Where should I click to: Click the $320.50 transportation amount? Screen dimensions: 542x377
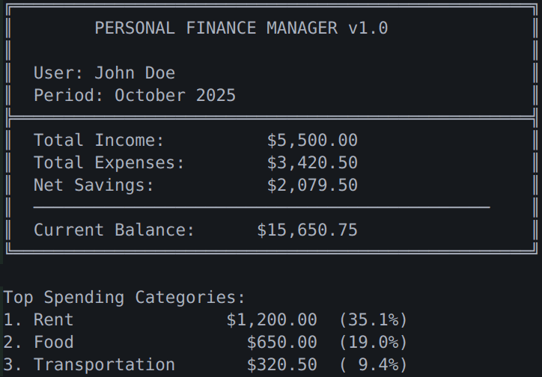click(x=281, y=365)
